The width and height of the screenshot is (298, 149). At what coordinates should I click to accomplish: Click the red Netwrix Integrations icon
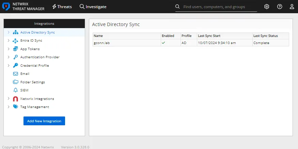[x=15, y=99]
